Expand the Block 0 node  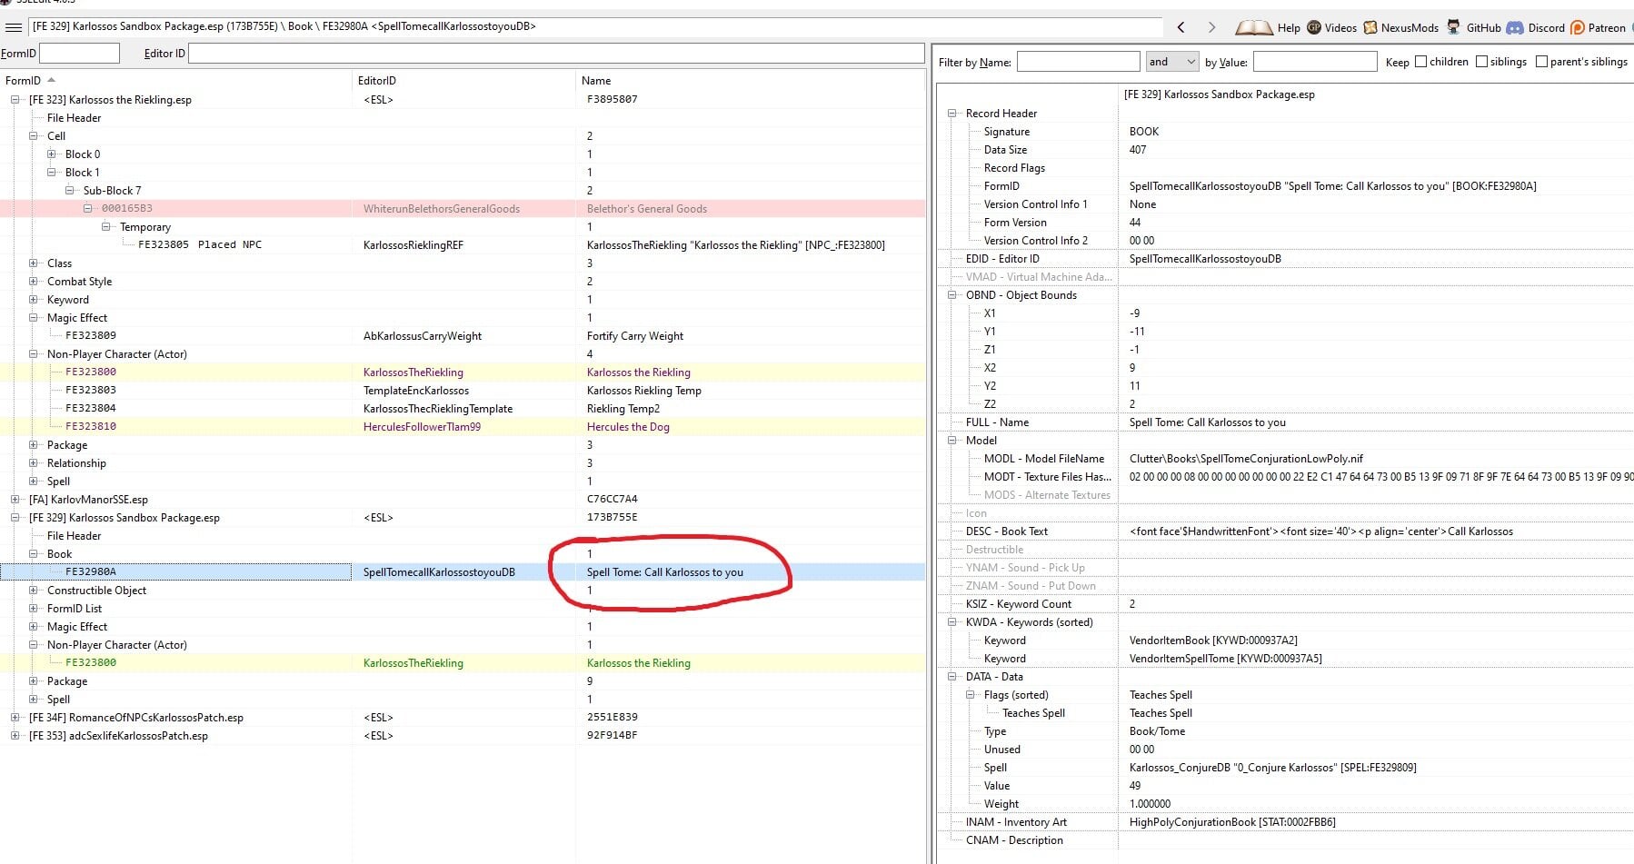pyautogui.click(x=52, y=154)
